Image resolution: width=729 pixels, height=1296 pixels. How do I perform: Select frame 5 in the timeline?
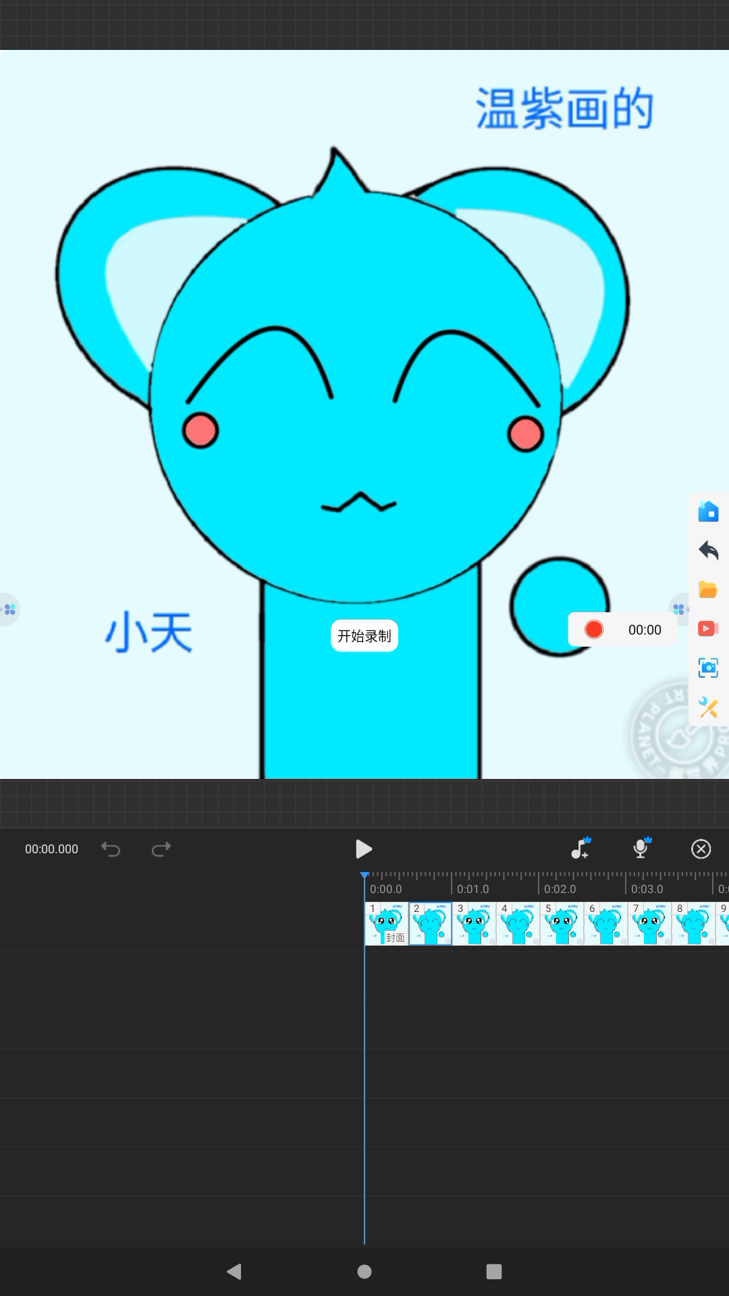(x=562, y=923)
